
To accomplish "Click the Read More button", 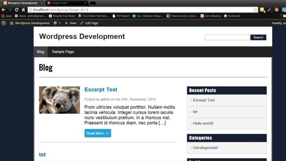I will coord(97,133).
